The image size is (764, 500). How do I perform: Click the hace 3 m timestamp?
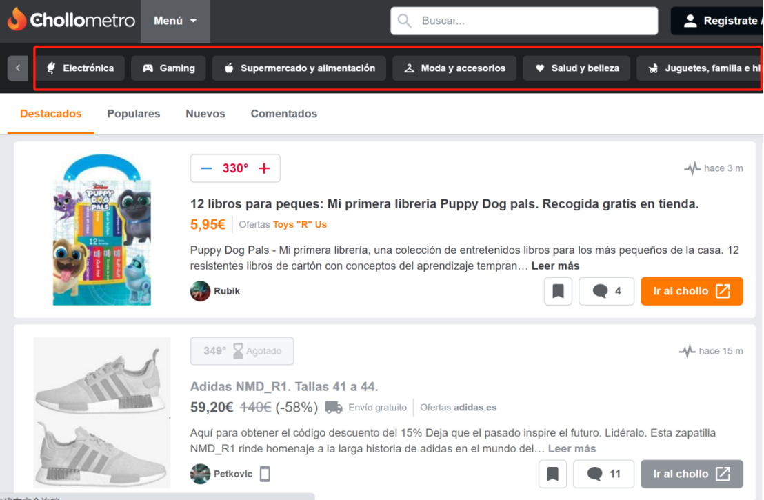click(723, 168)
